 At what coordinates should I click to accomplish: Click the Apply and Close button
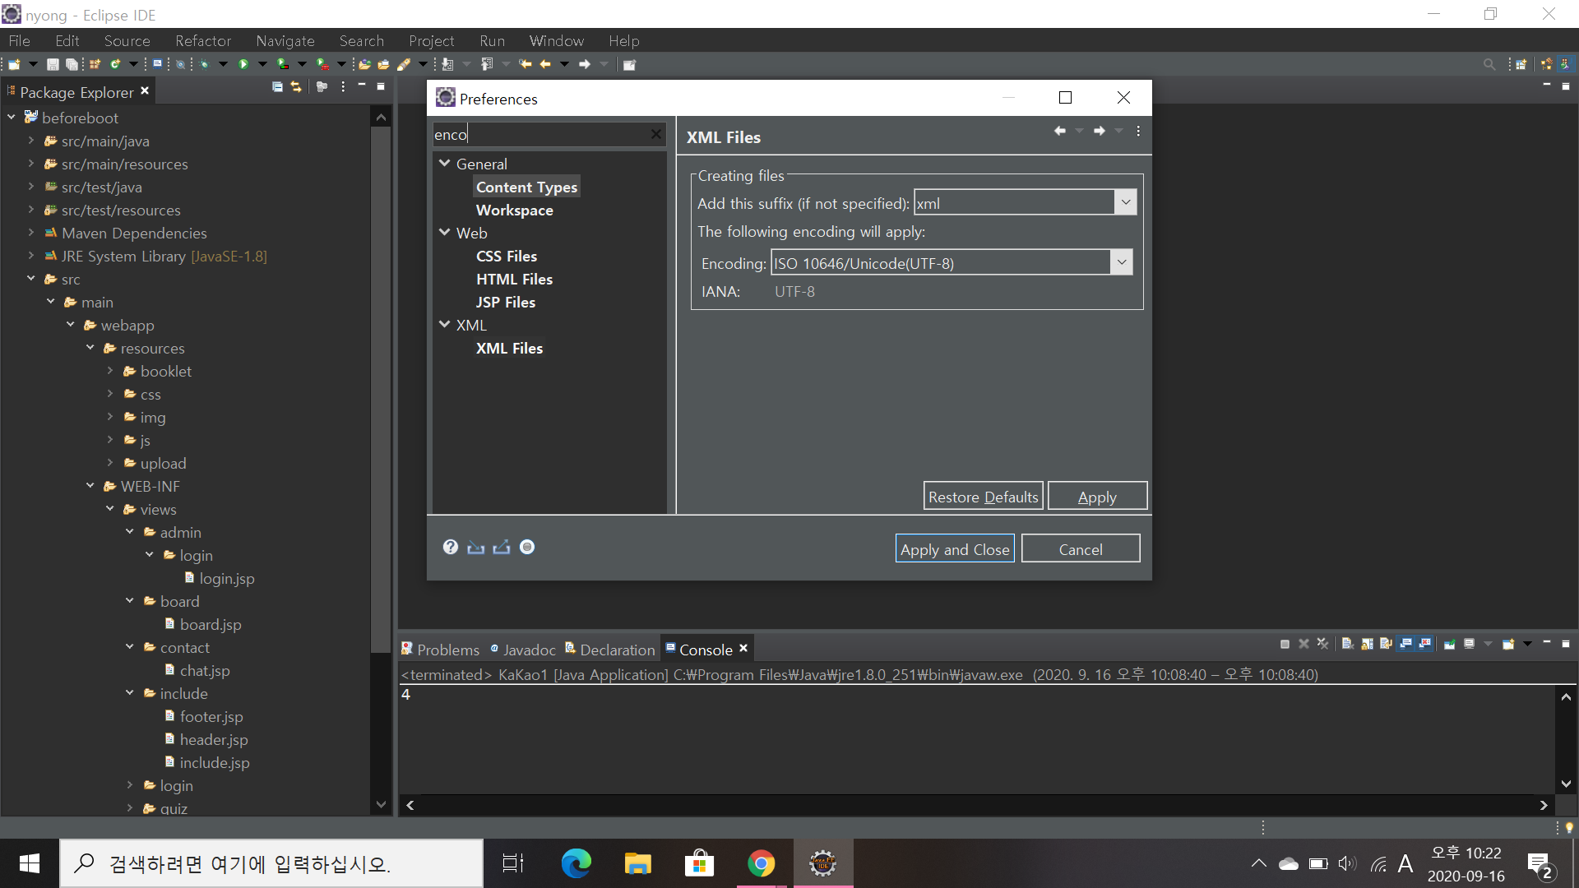[954, 549]
